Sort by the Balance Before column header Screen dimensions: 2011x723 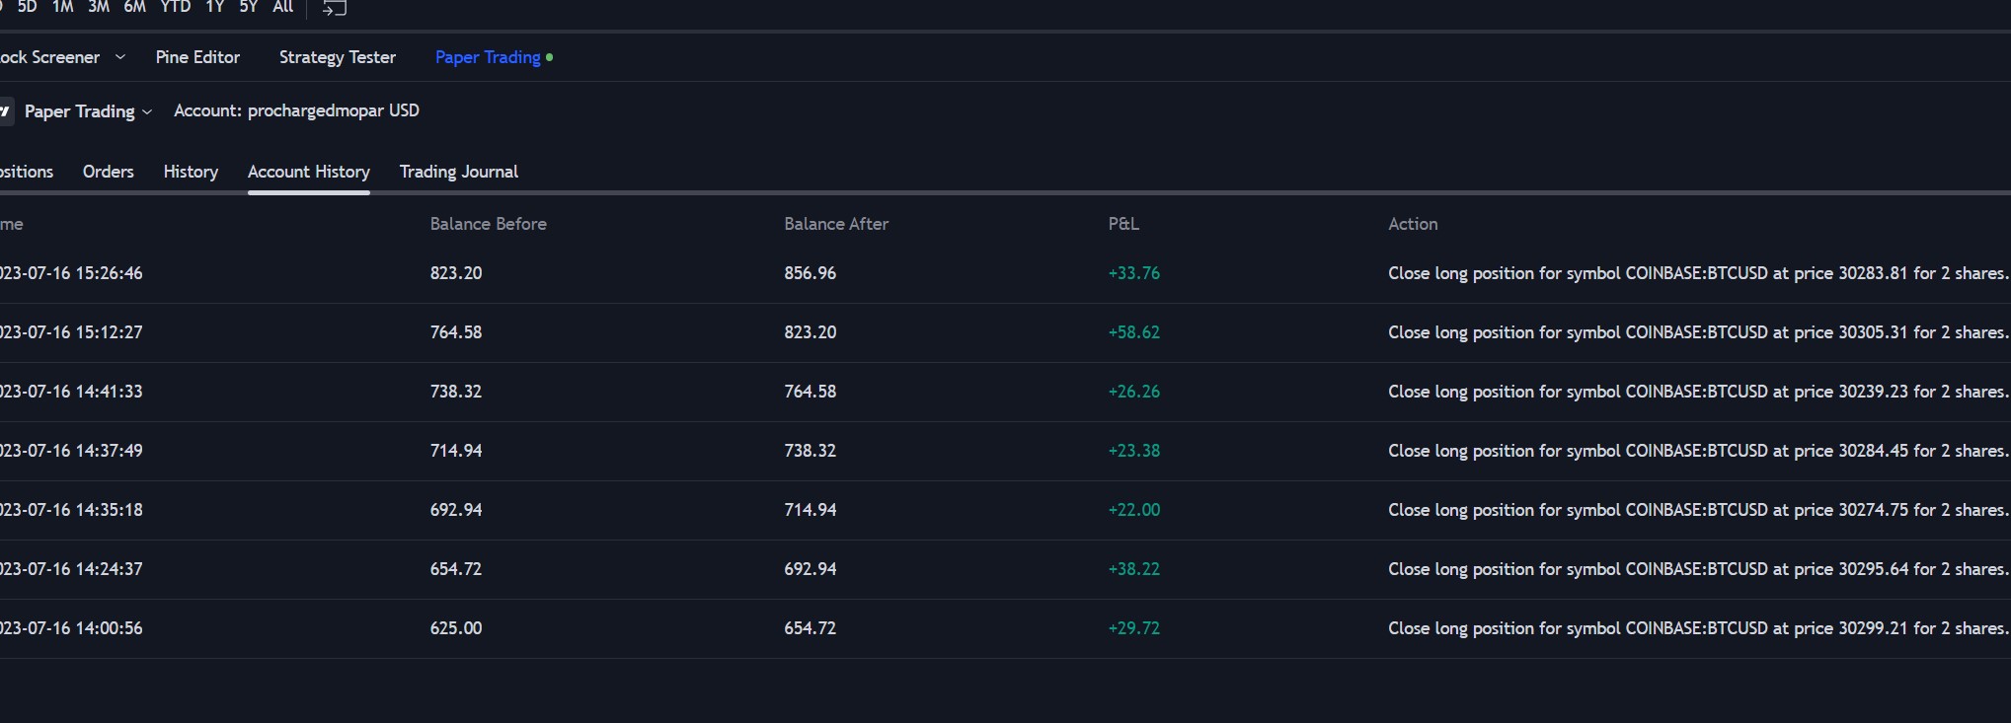488,224
